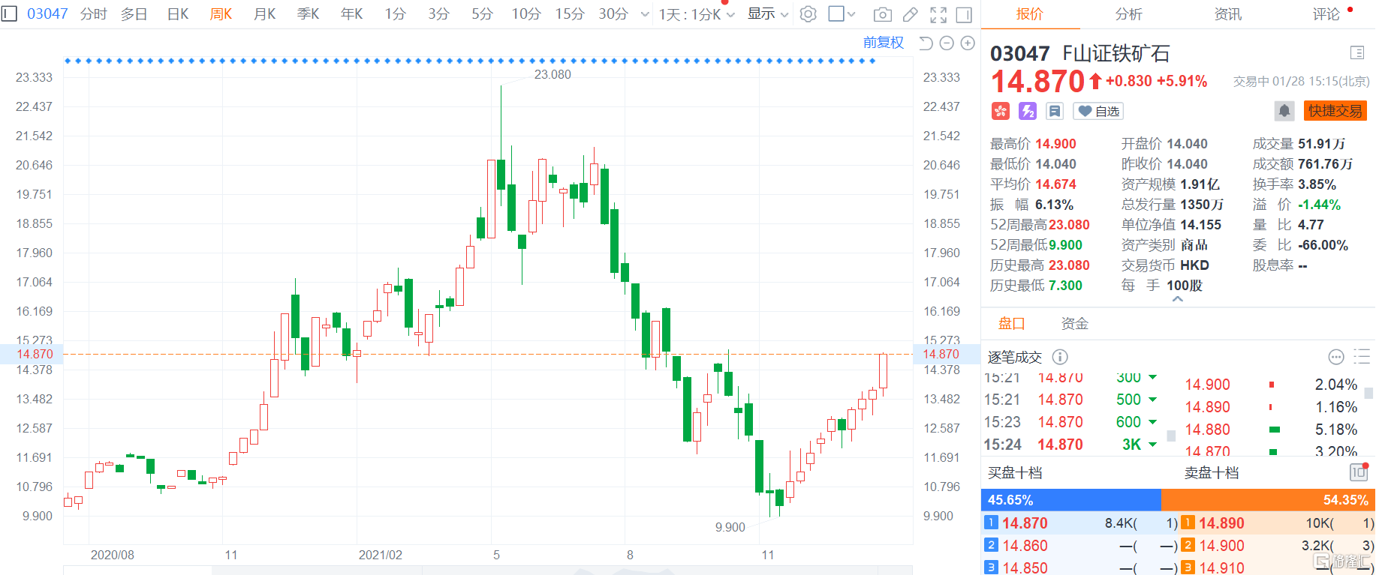Viewport: 1376px width, 575px height.
Task: Select bid price 14.870 in order book
Action: point(1025,523)
